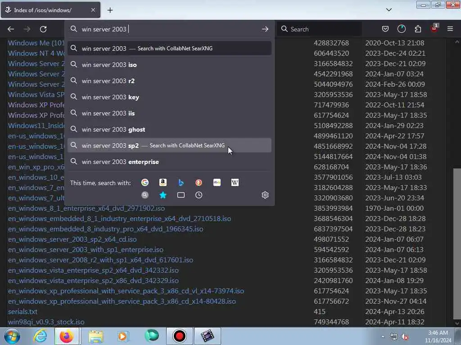This screenshot has width=461, height=345.
Task: Select suggestion 'win server 2003 ghost'
Action: (x=169, y=129)
